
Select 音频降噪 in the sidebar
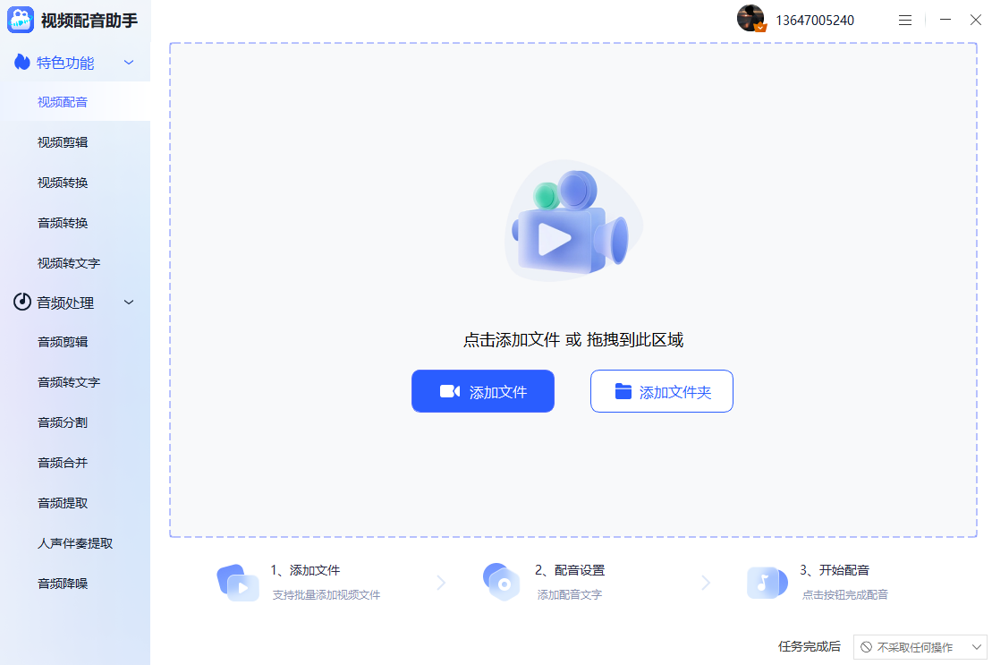pos(63,583)
